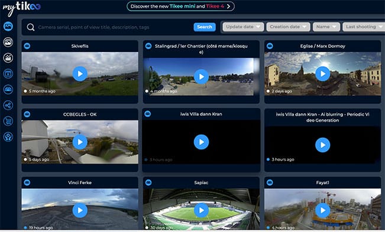The width and height of the screenshot is (385, 232).
Task: Click camera icon beside first iwis Villa dann Kran
Action: pyautogui.click(x=148, y=114)
